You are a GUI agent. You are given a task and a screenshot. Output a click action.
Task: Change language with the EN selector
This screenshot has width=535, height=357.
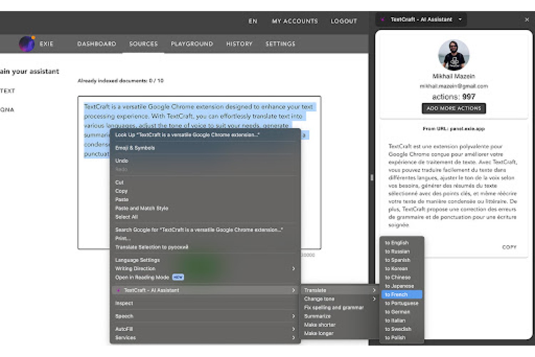[253, 21]
